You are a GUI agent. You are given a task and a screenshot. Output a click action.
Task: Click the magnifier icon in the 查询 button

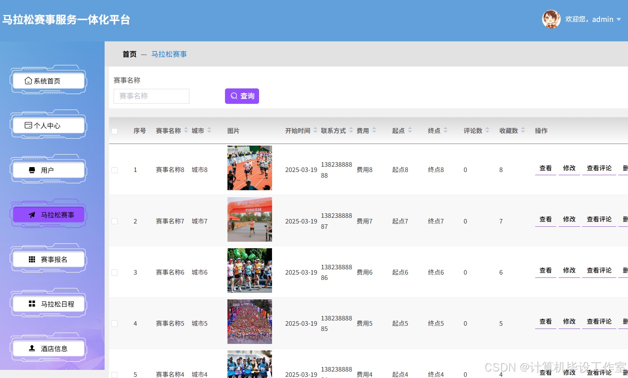point(234,96)
